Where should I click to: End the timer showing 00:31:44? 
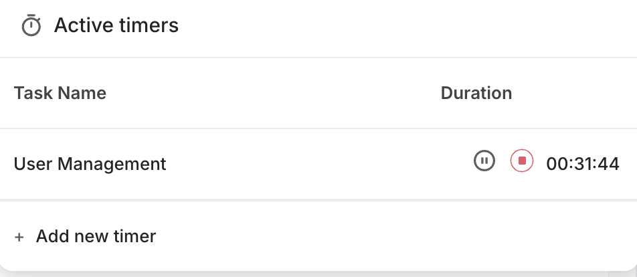tap(522, 161)
